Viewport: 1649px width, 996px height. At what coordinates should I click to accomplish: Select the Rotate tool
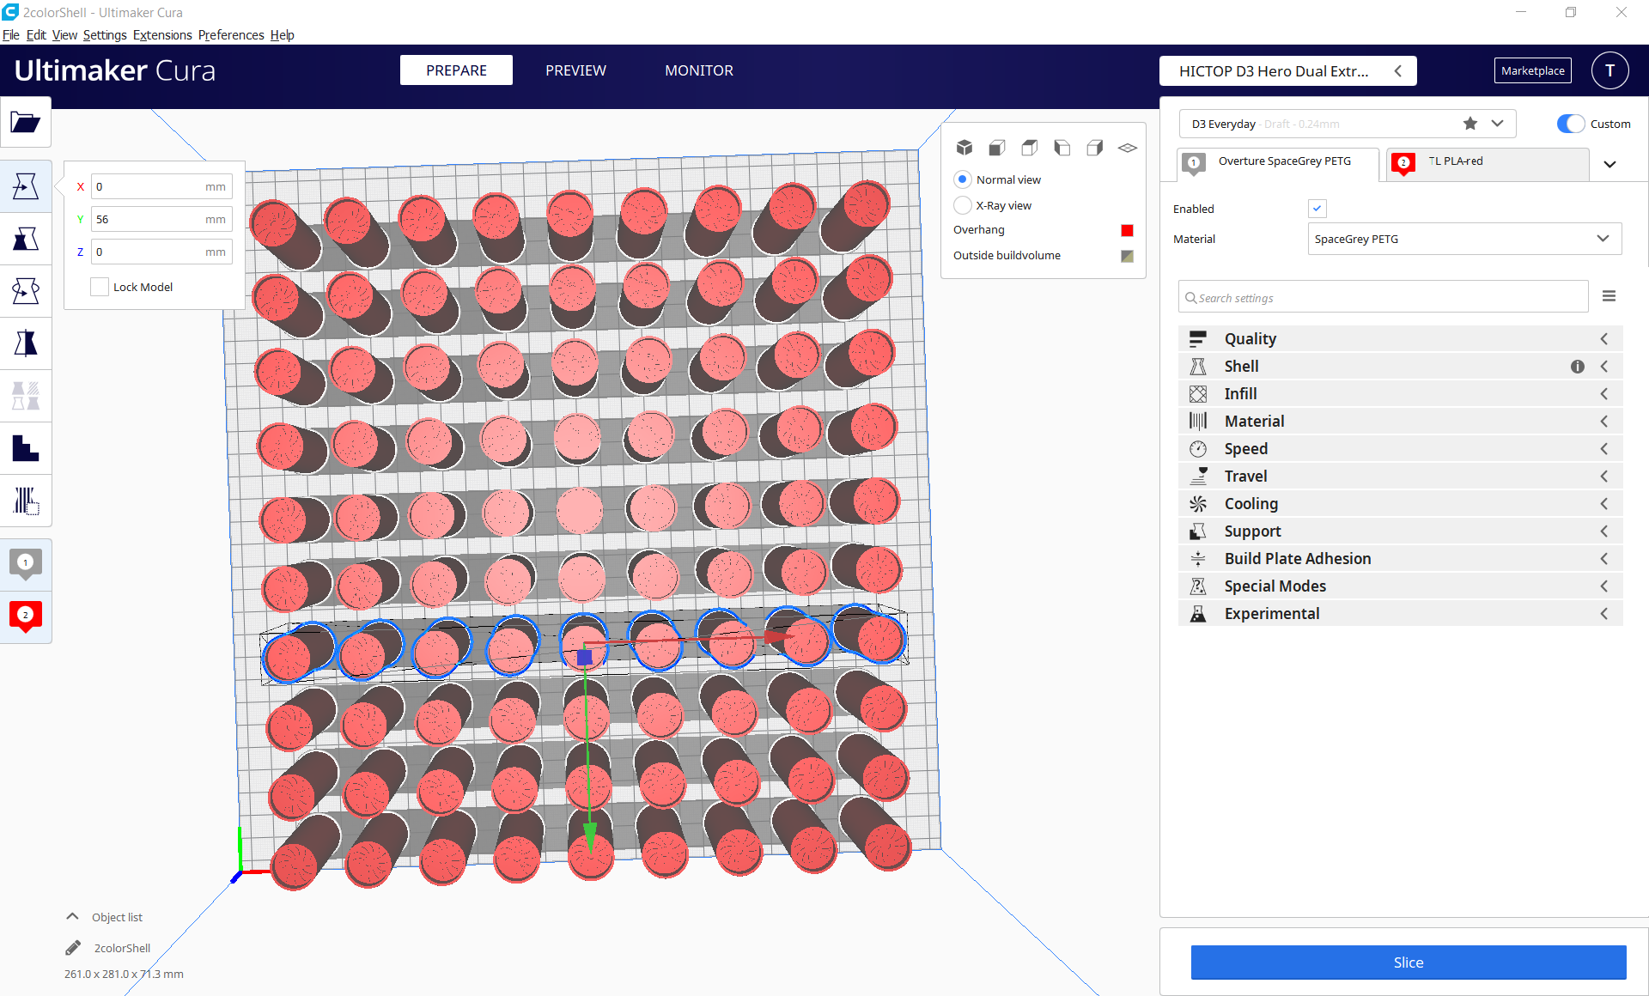pos(26,290)
